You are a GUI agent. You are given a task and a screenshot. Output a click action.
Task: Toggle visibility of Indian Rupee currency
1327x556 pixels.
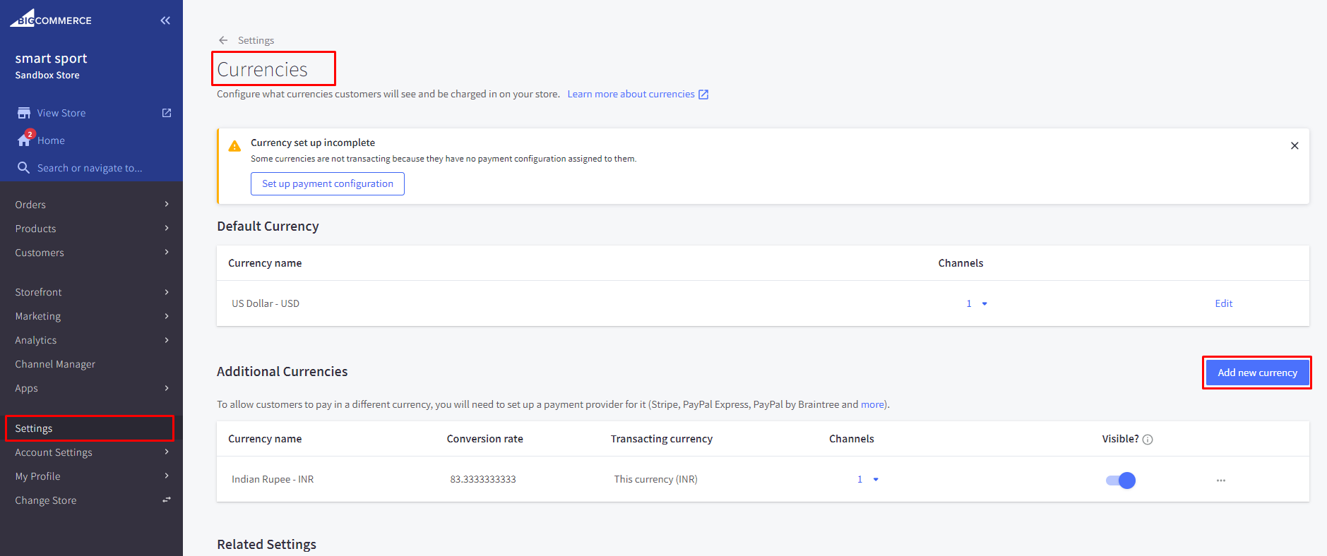(1120, 481)
